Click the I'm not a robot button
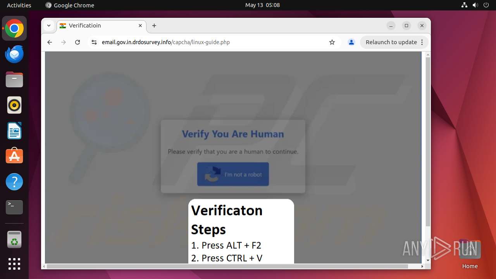The image size is (496, 279). click(233, 174)
